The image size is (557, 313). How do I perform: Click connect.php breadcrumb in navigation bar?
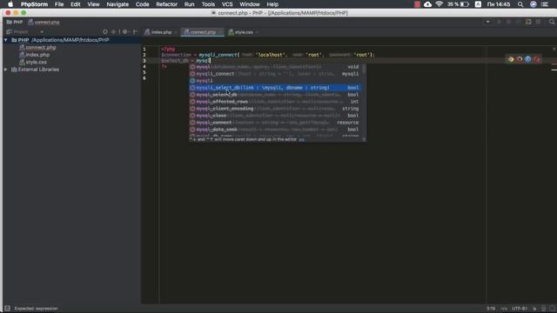pos(44,23)
